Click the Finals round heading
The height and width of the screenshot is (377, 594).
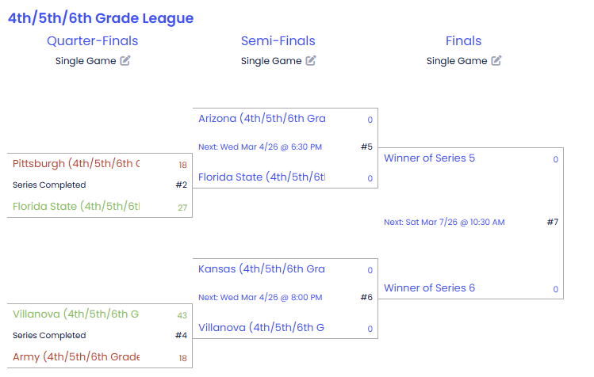click(464, 41)
